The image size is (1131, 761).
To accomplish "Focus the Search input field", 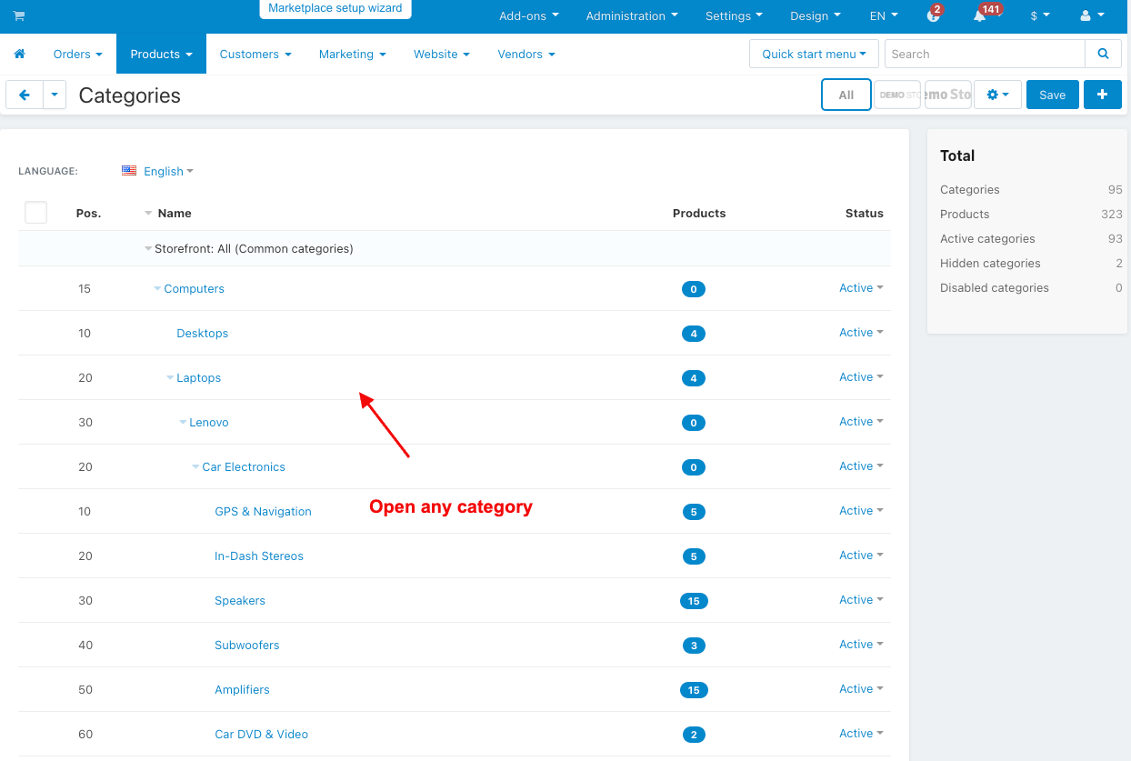I will [985, 54].
